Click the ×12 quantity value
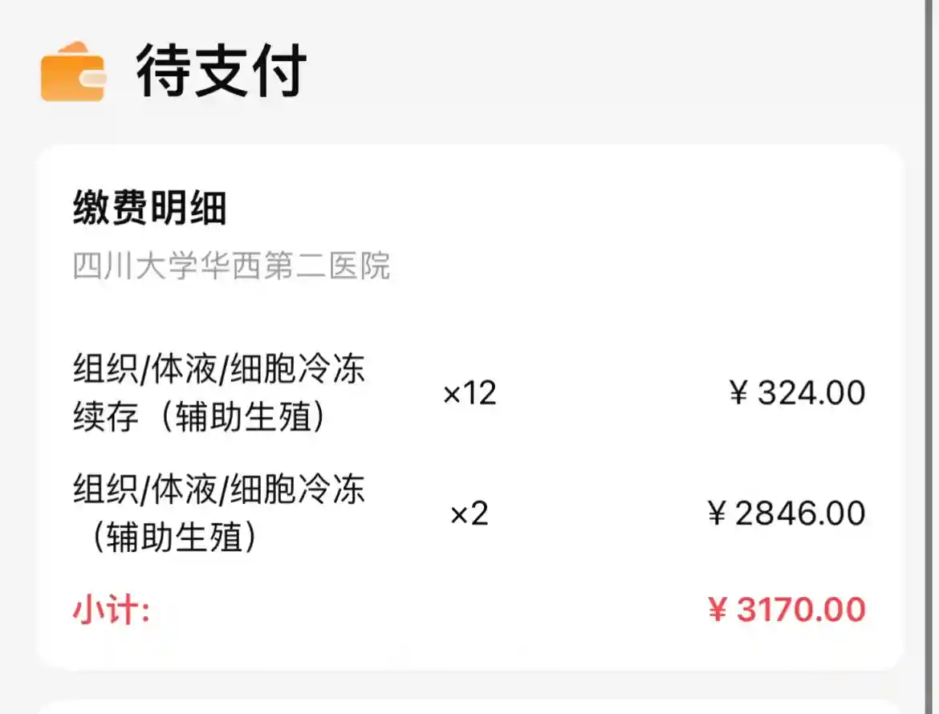 pos(469,393)
